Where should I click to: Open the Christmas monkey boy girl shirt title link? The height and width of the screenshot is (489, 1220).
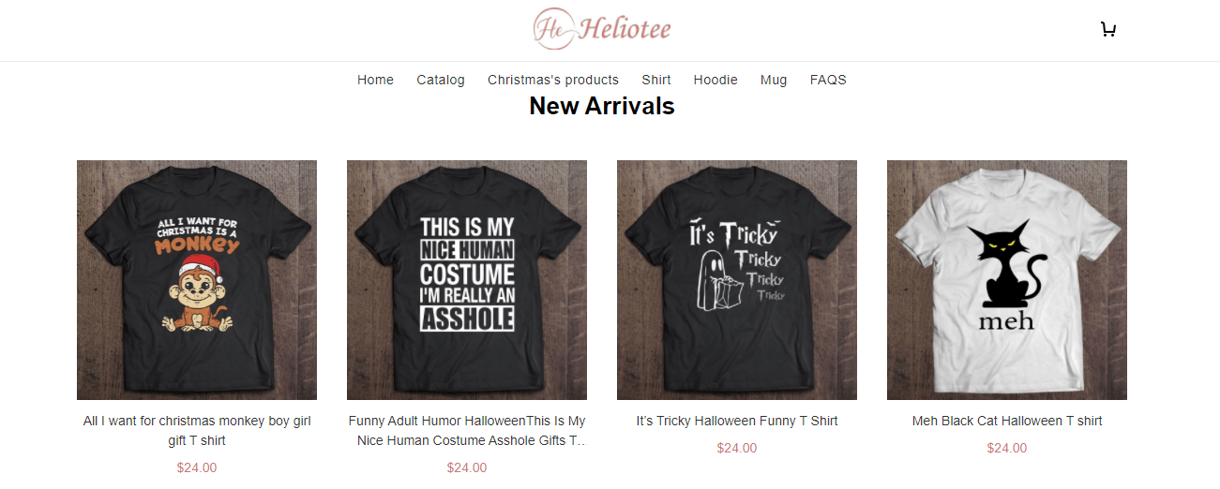point(197,430)
